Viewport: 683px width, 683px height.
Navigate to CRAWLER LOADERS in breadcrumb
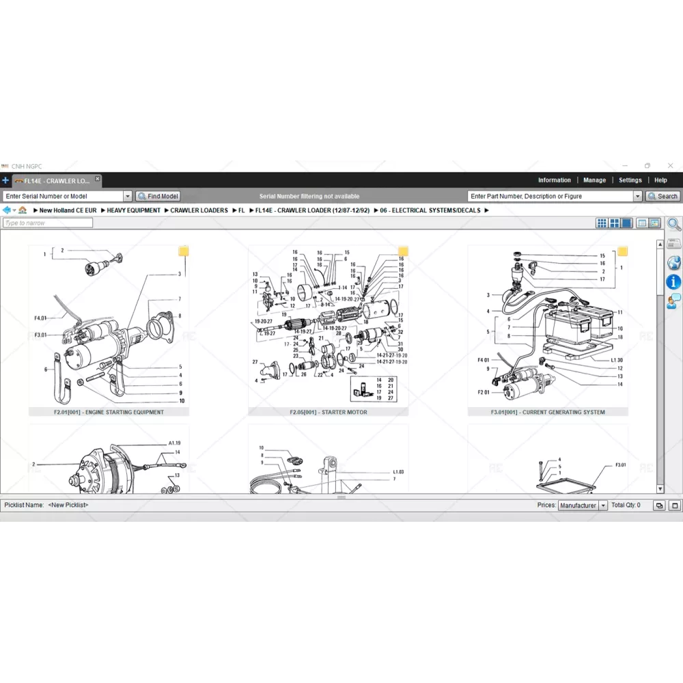(199, 210)
